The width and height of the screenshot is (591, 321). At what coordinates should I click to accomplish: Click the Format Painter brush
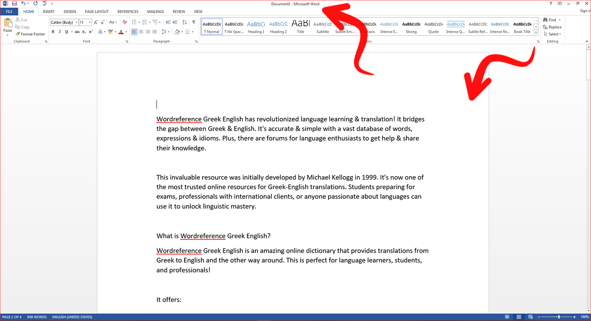[x=30, y=34]
